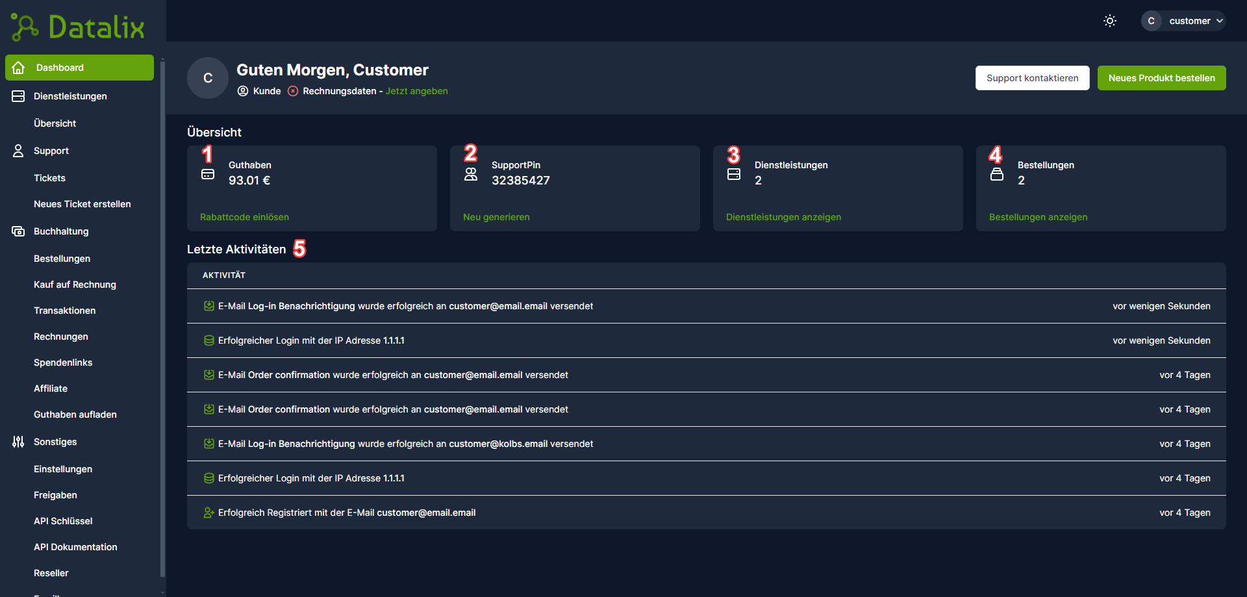Screen dimensions: 1247x597
Task: Open Affiliate in the sidebar
Action: coord(51,388)
